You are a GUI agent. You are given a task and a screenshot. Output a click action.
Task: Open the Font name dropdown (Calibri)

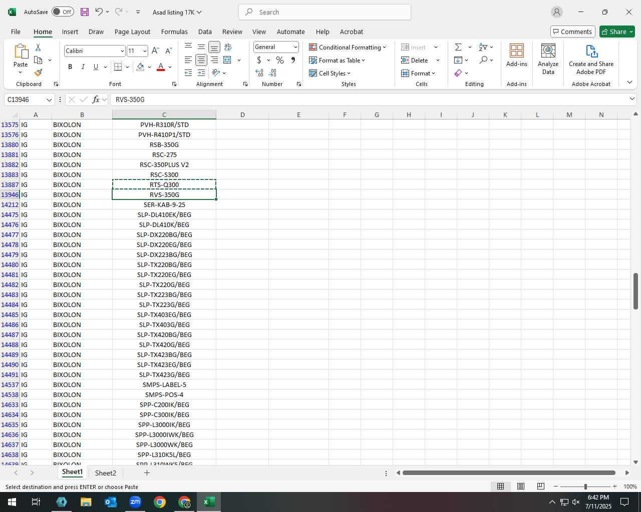(122, 51)
